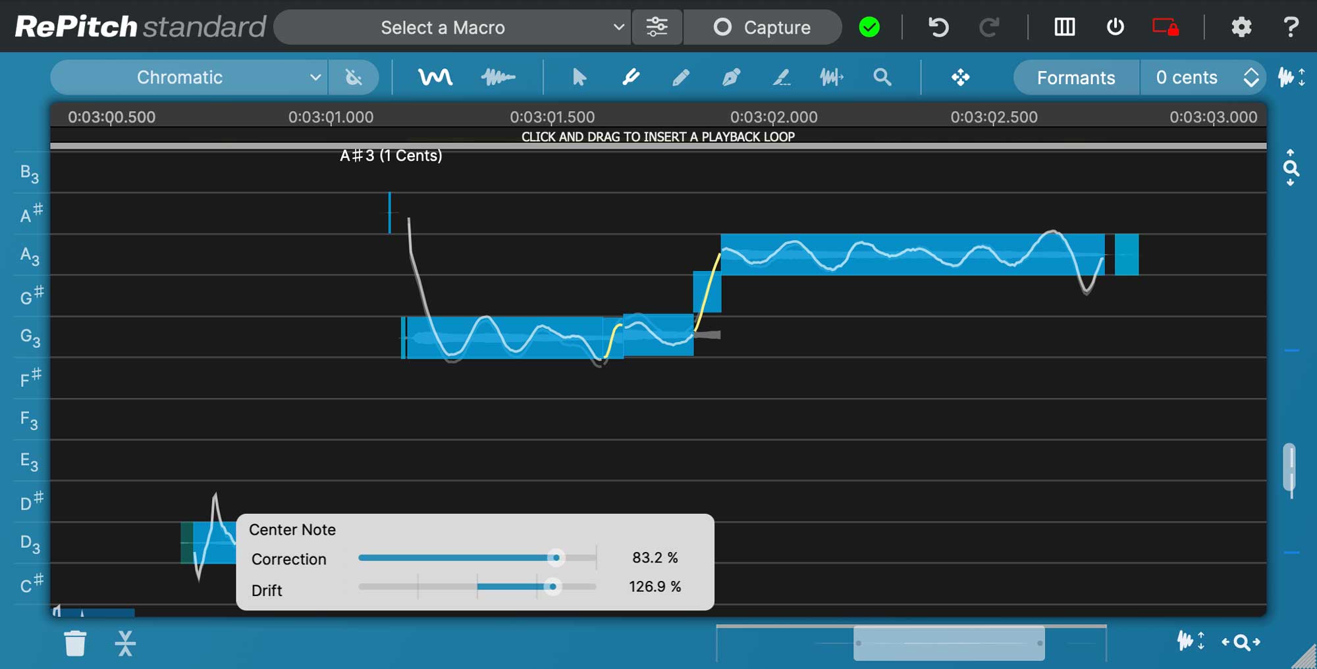Screen dimensions: 1317x669
Task: Open the macro settings sliders icon
Action: point(657,27)
